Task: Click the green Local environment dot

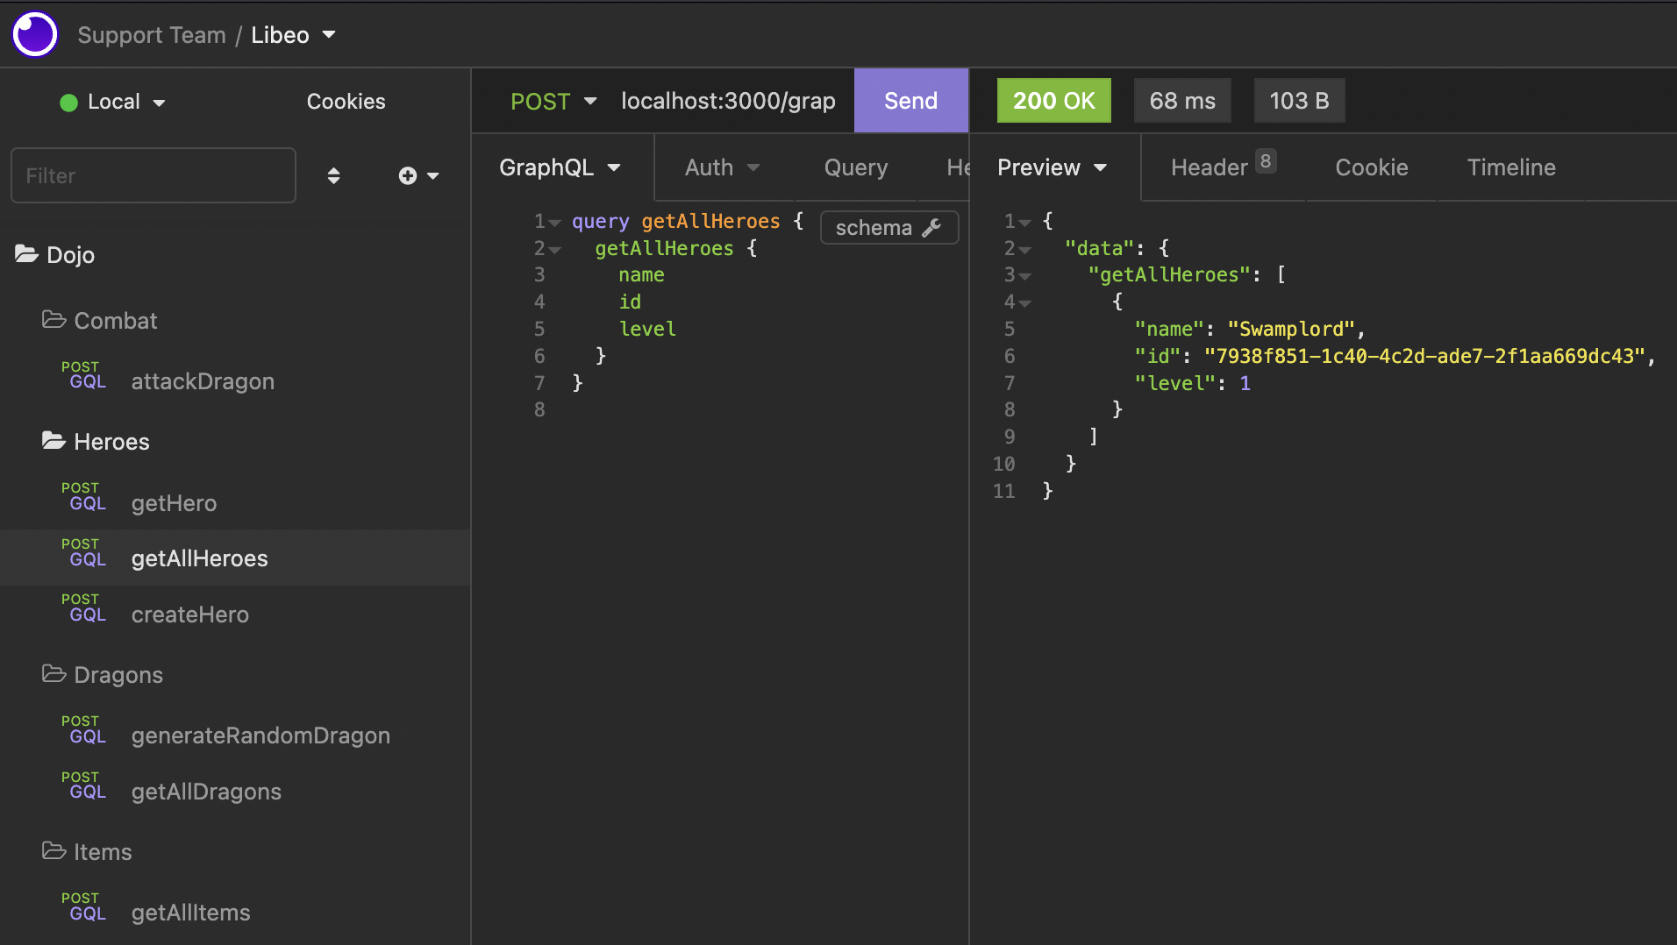Action: pos(68,103)
